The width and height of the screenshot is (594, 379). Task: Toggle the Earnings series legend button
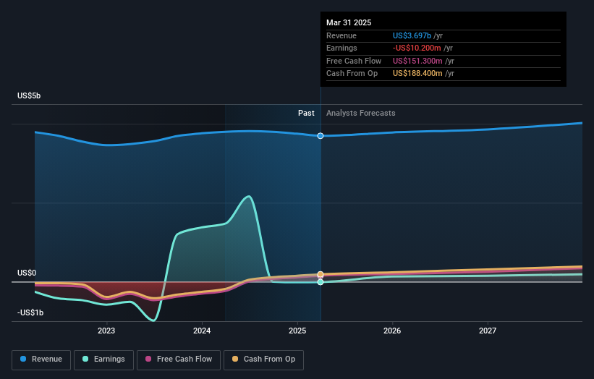(103, 359)
